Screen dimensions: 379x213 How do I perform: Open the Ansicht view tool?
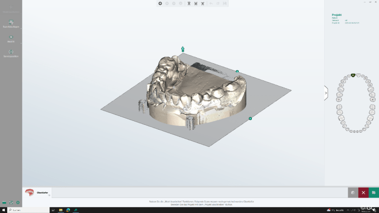click(11, 37)
